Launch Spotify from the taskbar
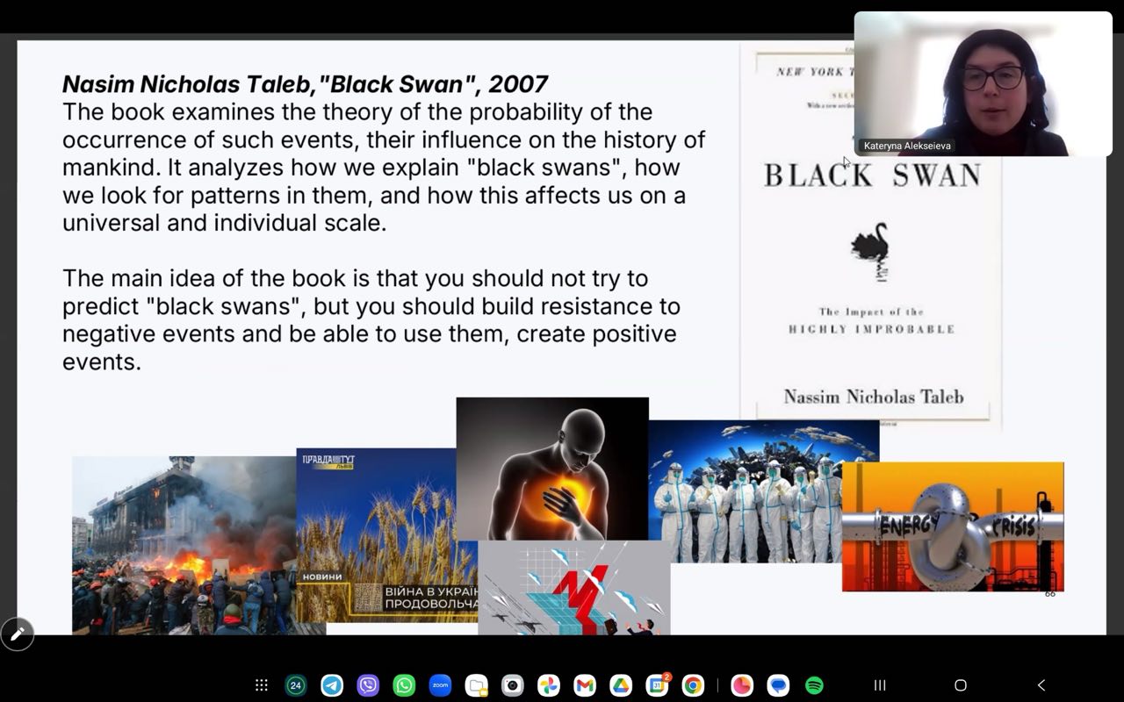The width and height of the screenshot is (1124, 702). coord(814,685)
